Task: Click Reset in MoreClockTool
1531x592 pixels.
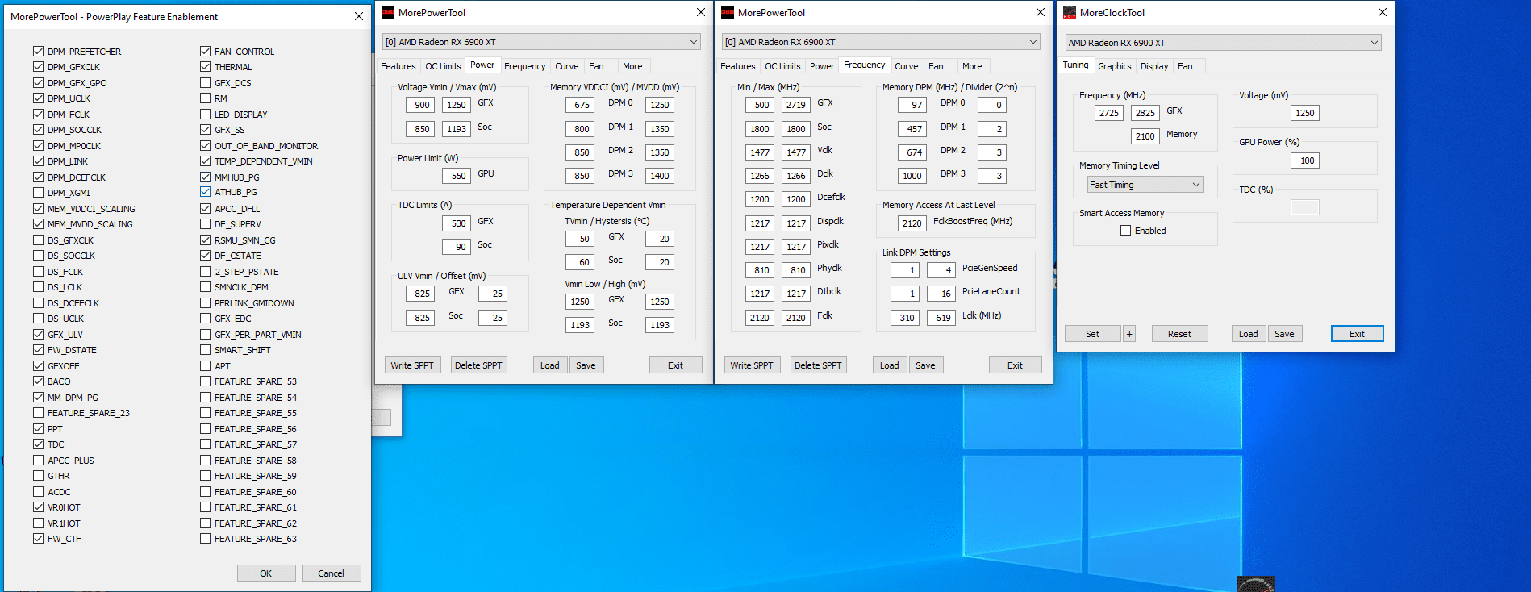Action: tap(1179, 334)
